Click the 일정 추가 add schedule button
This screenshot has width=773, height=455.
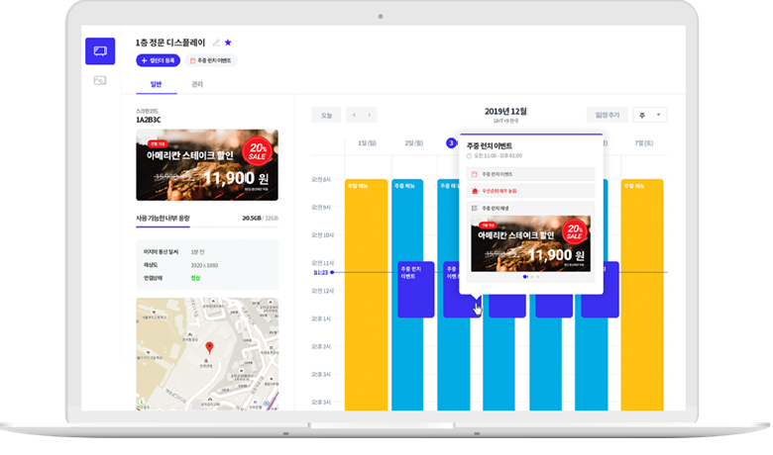pyautogui.click(x=607, y=115)
